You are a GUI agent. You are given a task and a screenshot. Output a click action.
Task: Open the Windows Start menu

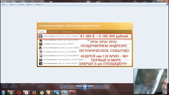click(3, 93)
